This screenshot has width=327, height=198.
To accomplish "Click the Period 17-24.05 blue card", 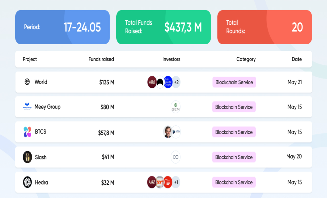I will point(62,27).
